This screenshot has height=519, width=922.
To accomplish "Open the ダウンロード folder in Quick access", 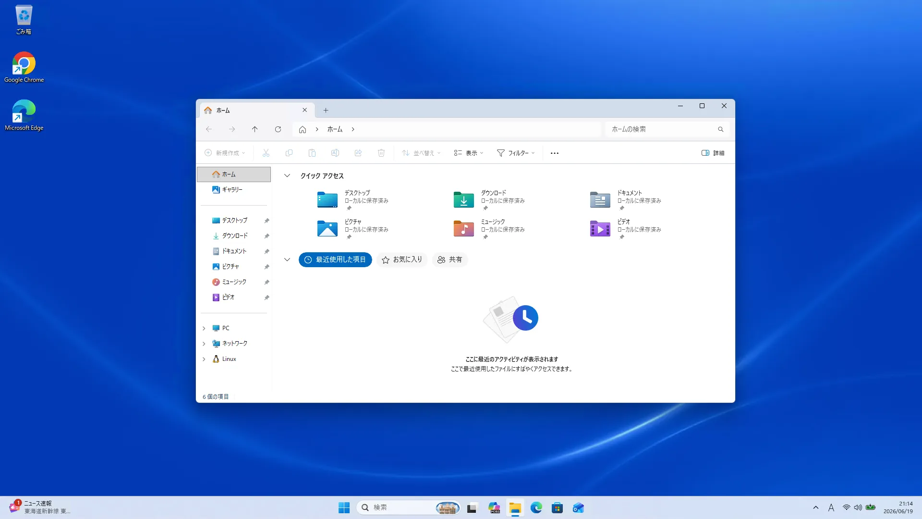I will 489,200.
